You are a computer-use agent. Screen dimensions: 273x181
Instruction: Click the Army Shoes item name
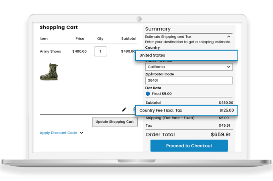click(x=50, y=51)
